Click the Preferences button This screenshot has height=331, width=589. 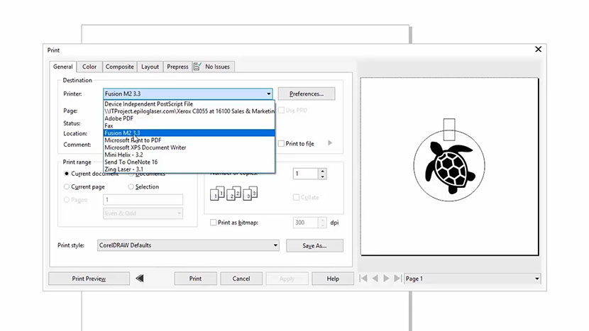(x=307, y=94)
